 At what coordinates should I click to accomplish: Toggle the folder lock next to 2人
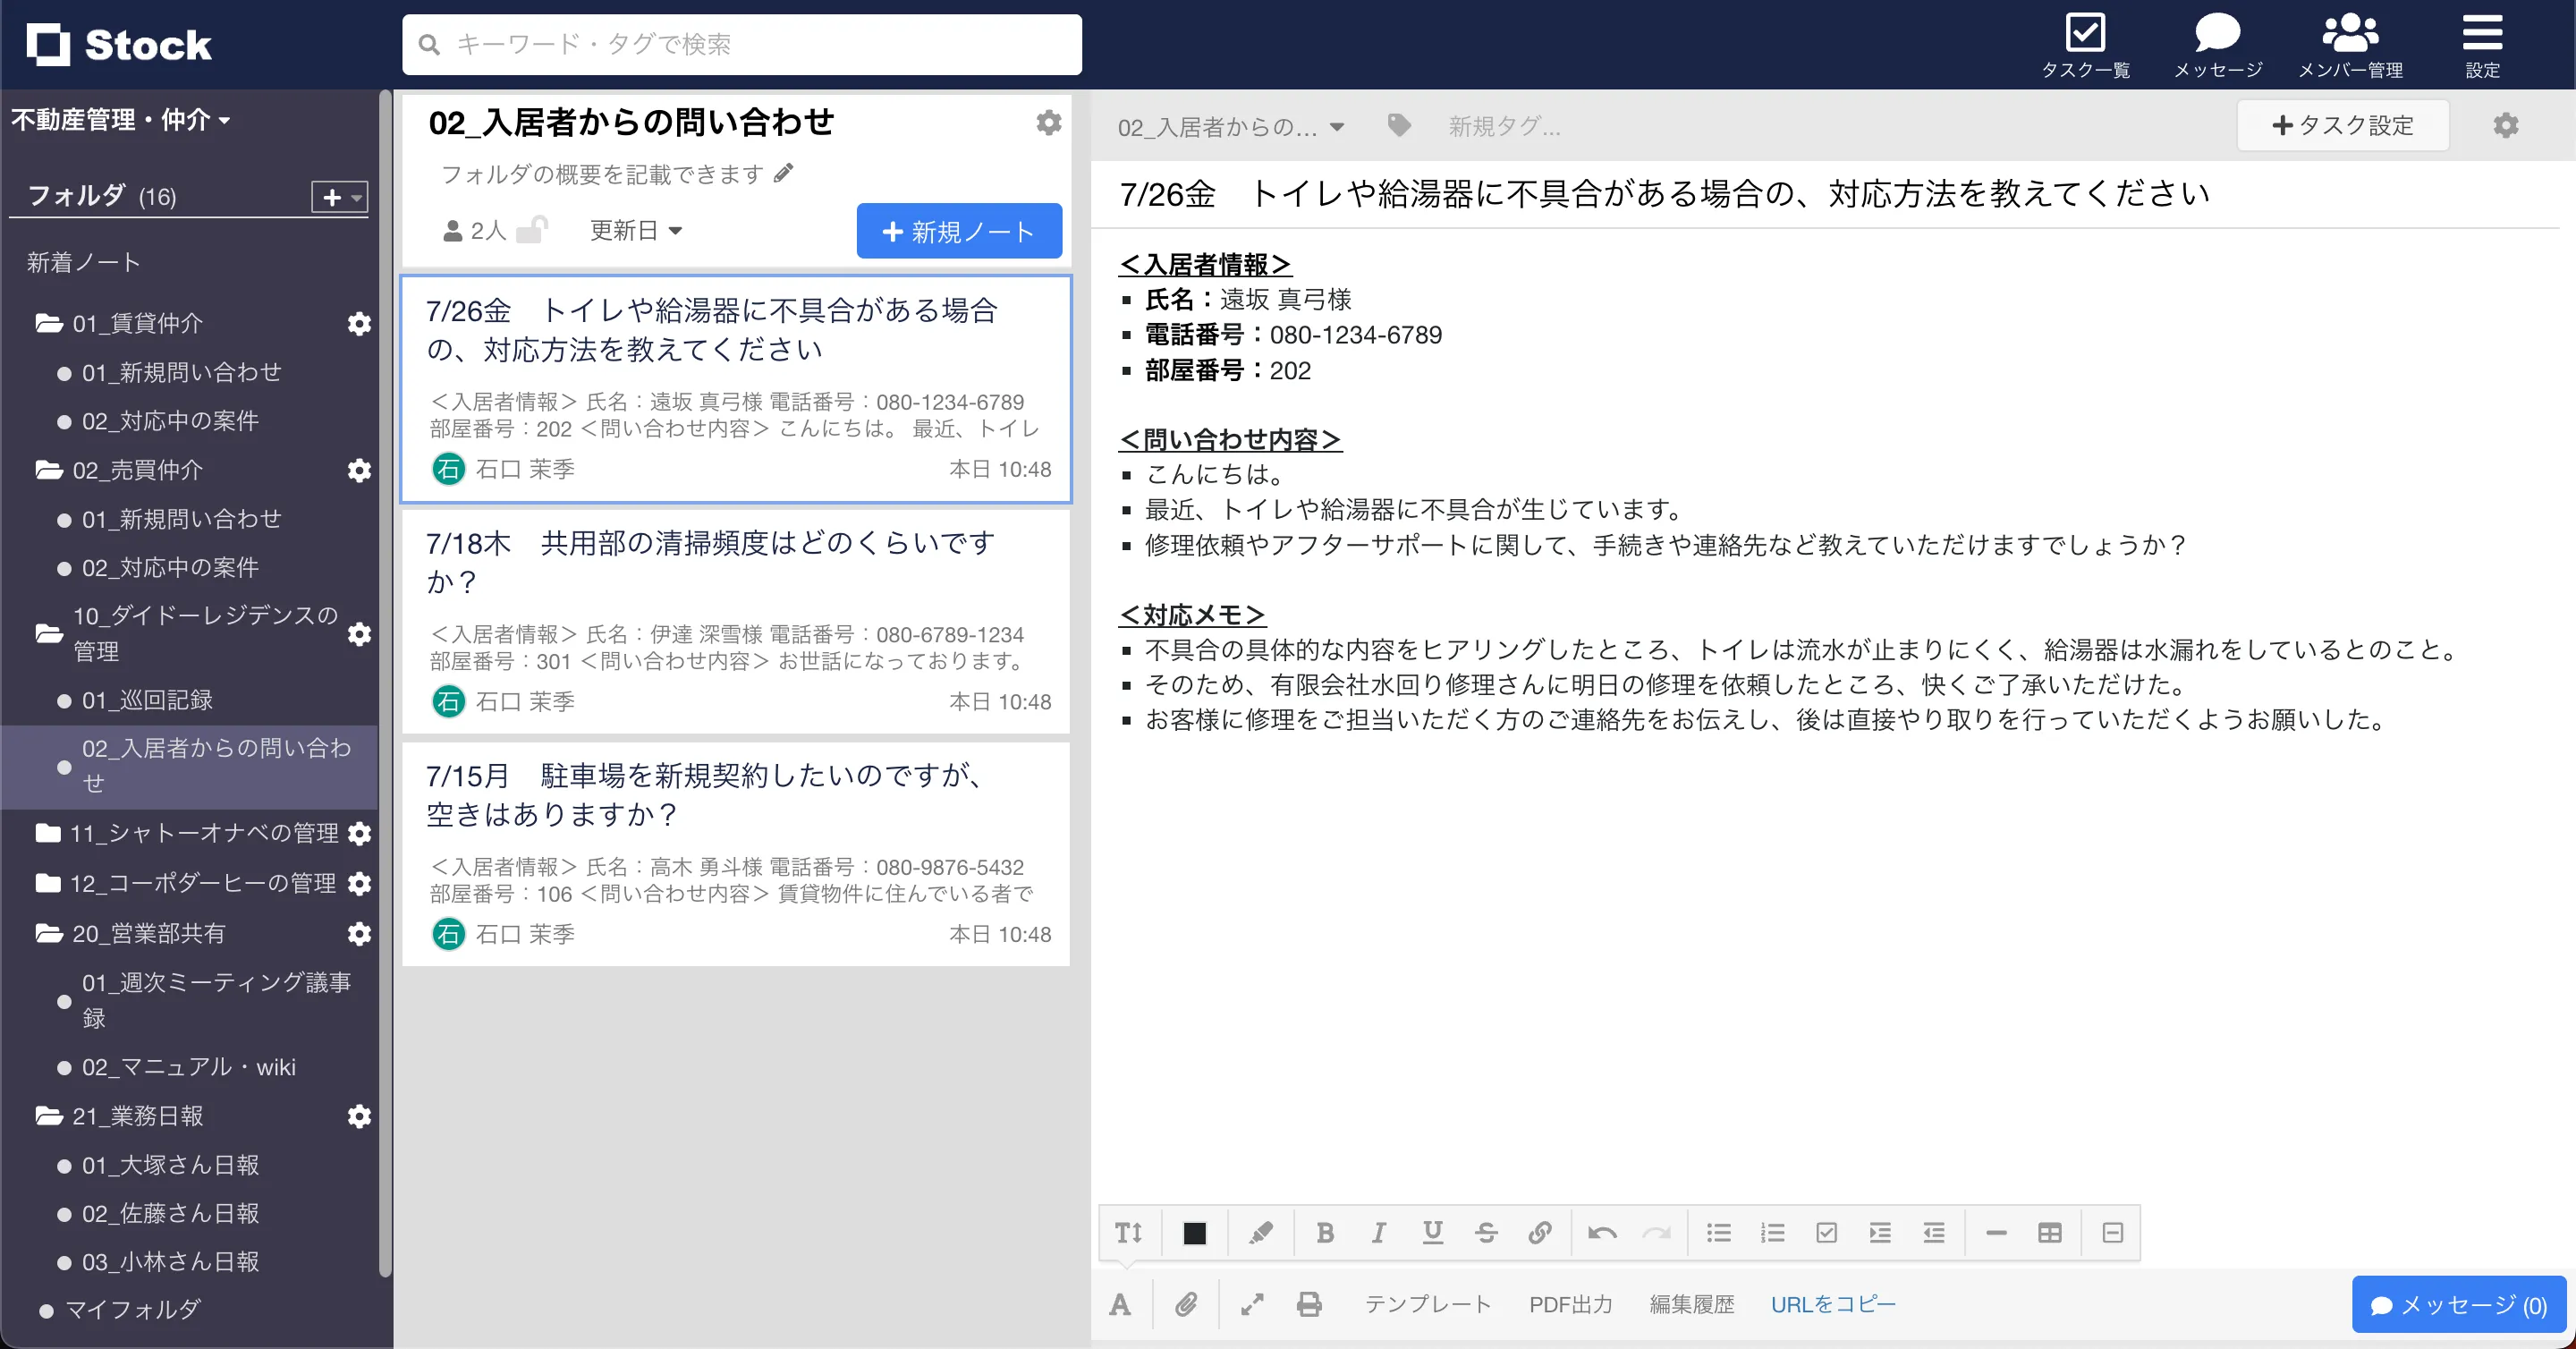tap(533, 229)
